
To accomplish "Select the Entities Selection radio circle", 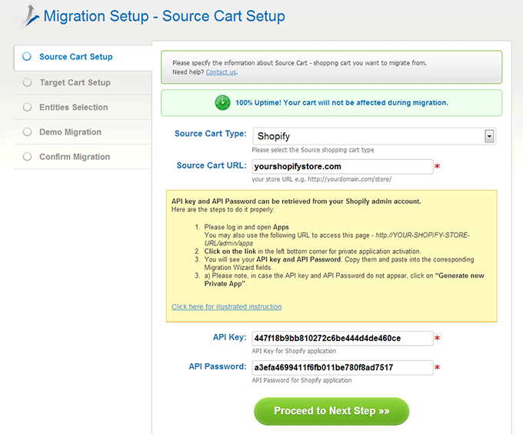I will coord(28,107).
